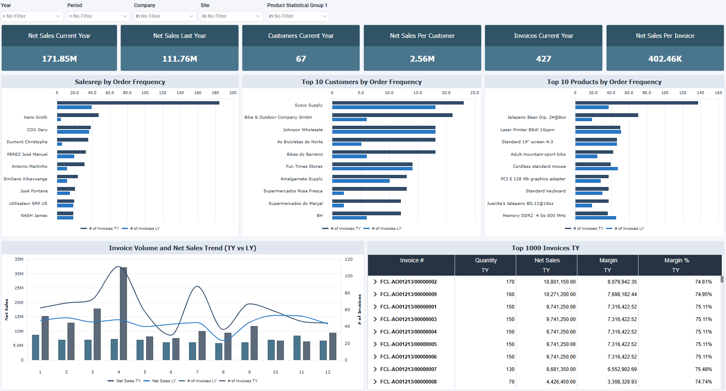
Task: Click the Sysco Supply TY bar
Action: pos(398,103)
